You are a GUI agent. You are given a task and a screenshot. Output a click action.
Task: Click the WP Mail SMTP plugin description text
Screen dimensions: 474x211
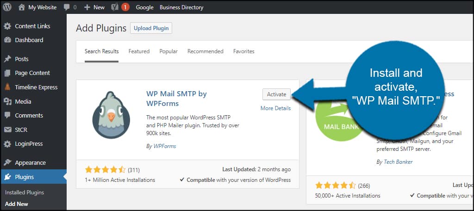coord(193,125)
